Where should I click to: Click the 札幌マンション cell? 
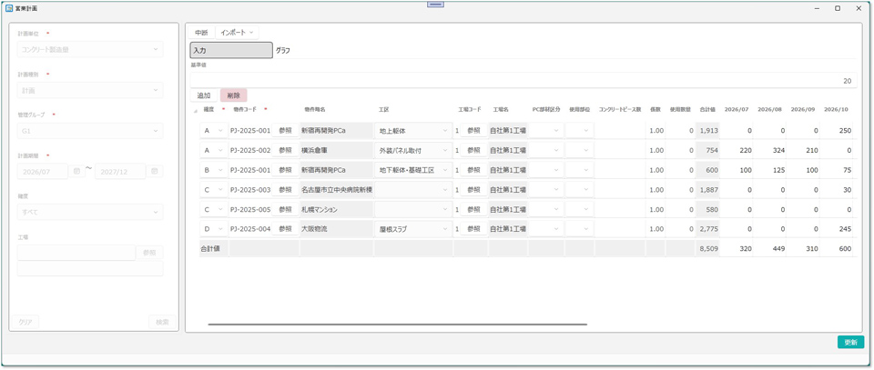[x=337, y=210]
